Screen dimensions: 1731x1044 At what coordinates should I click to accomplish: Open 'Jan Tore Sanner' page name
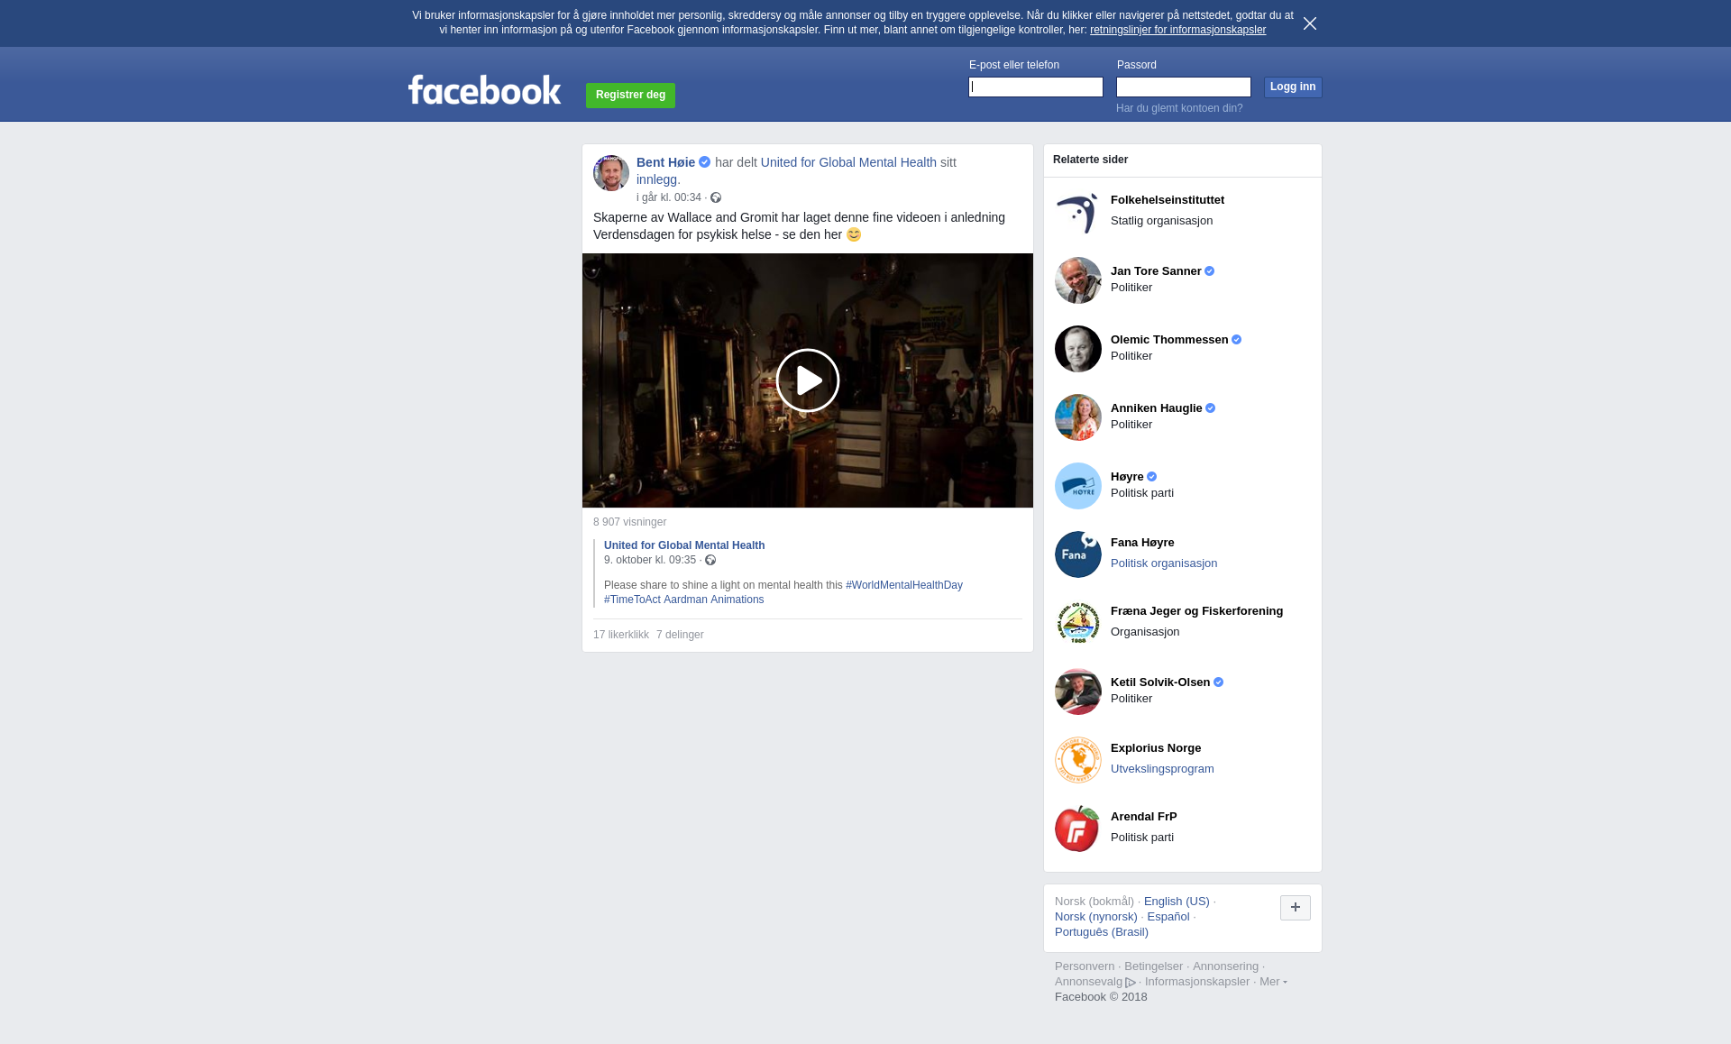point(1156,271)
